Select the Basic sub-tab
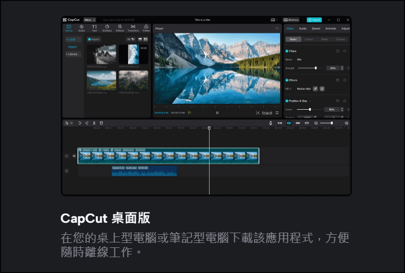The image size is (405, 273). pos(293,39)
